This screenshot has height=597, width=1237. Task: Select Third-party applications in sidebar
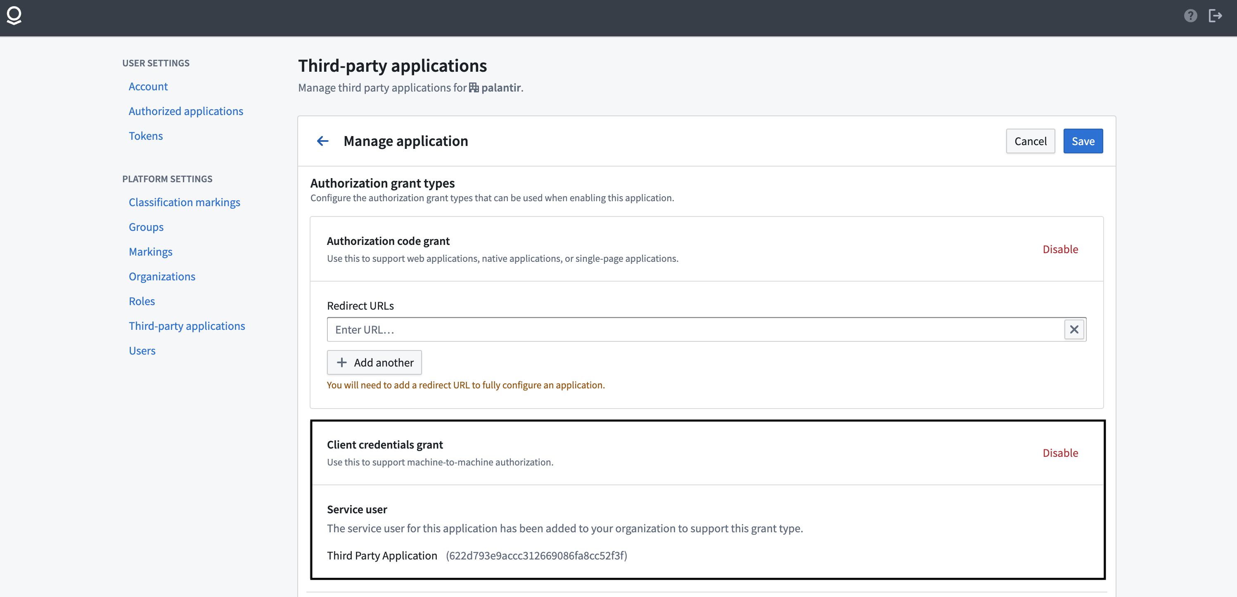[187, 326]
